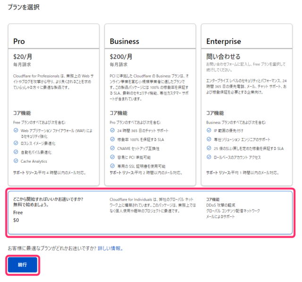Click the DDoS 攻撃の軽減 text
The image size is (302, 282).
click(x=221, y=205)
